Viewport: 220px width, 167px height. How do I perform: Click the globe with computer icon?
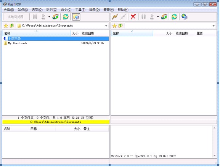185,17
